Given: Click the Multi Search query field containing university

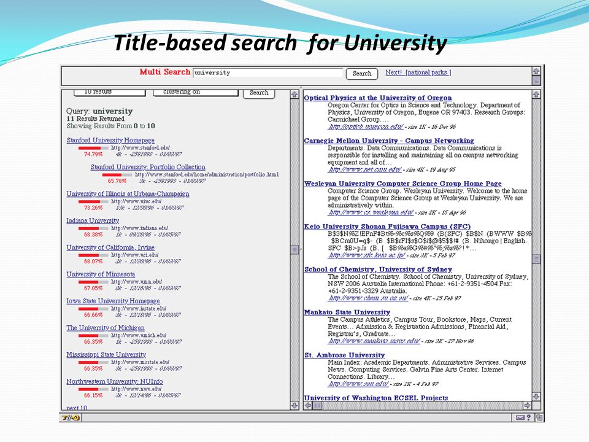Looking at the screenshot, I should click(268, 73).
